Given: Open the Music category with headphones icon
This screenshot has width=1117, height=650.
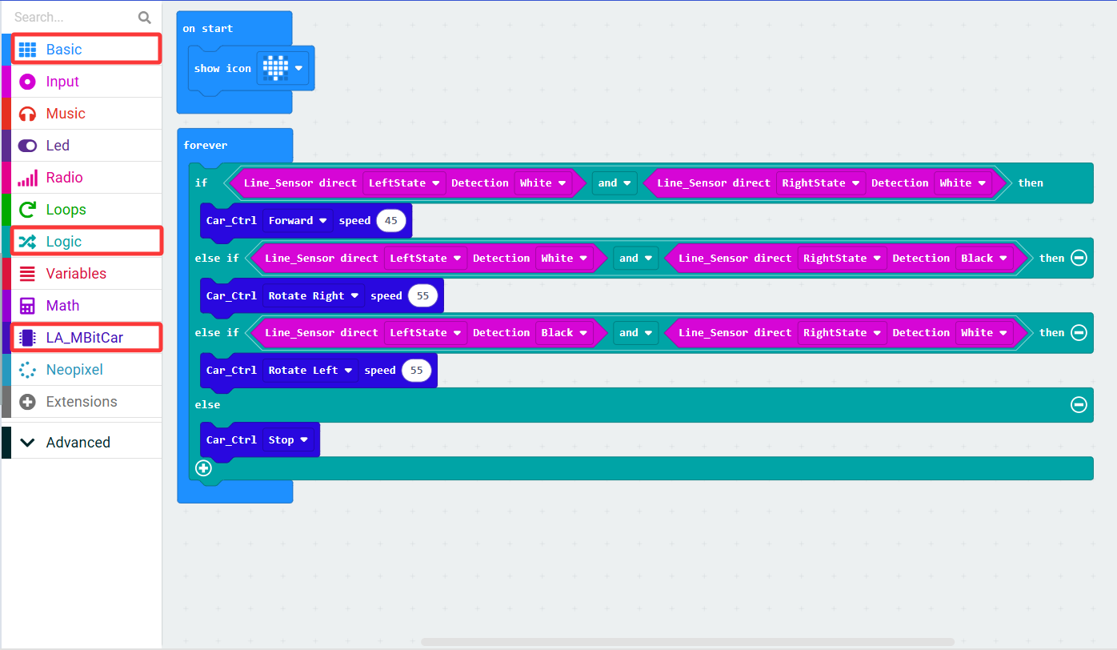Looking at the screenshot, I should (x=86, y=114).
